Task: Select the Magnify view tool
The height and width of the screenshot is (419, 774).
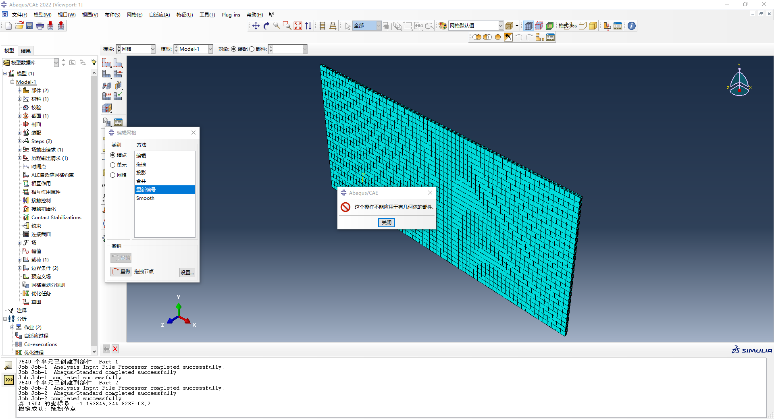Action: click(277, 26)
